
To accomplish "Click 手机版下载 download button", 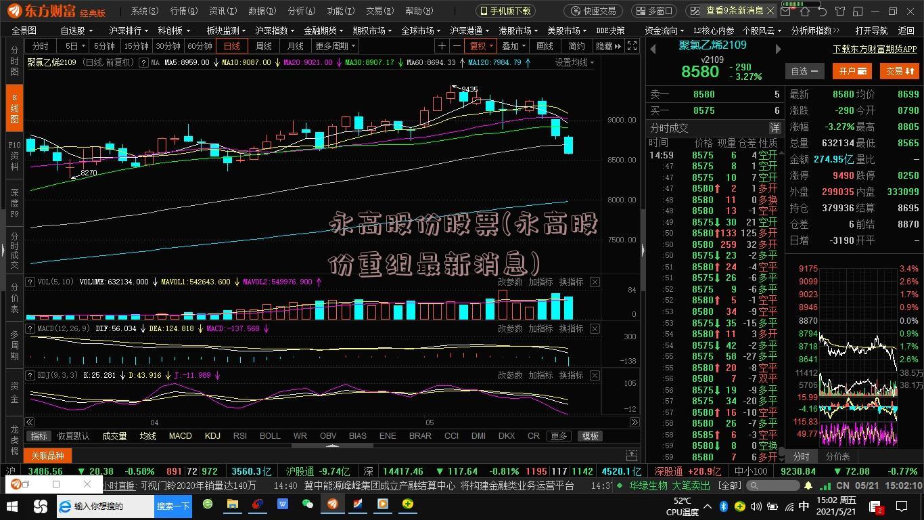I will (505, 11).
